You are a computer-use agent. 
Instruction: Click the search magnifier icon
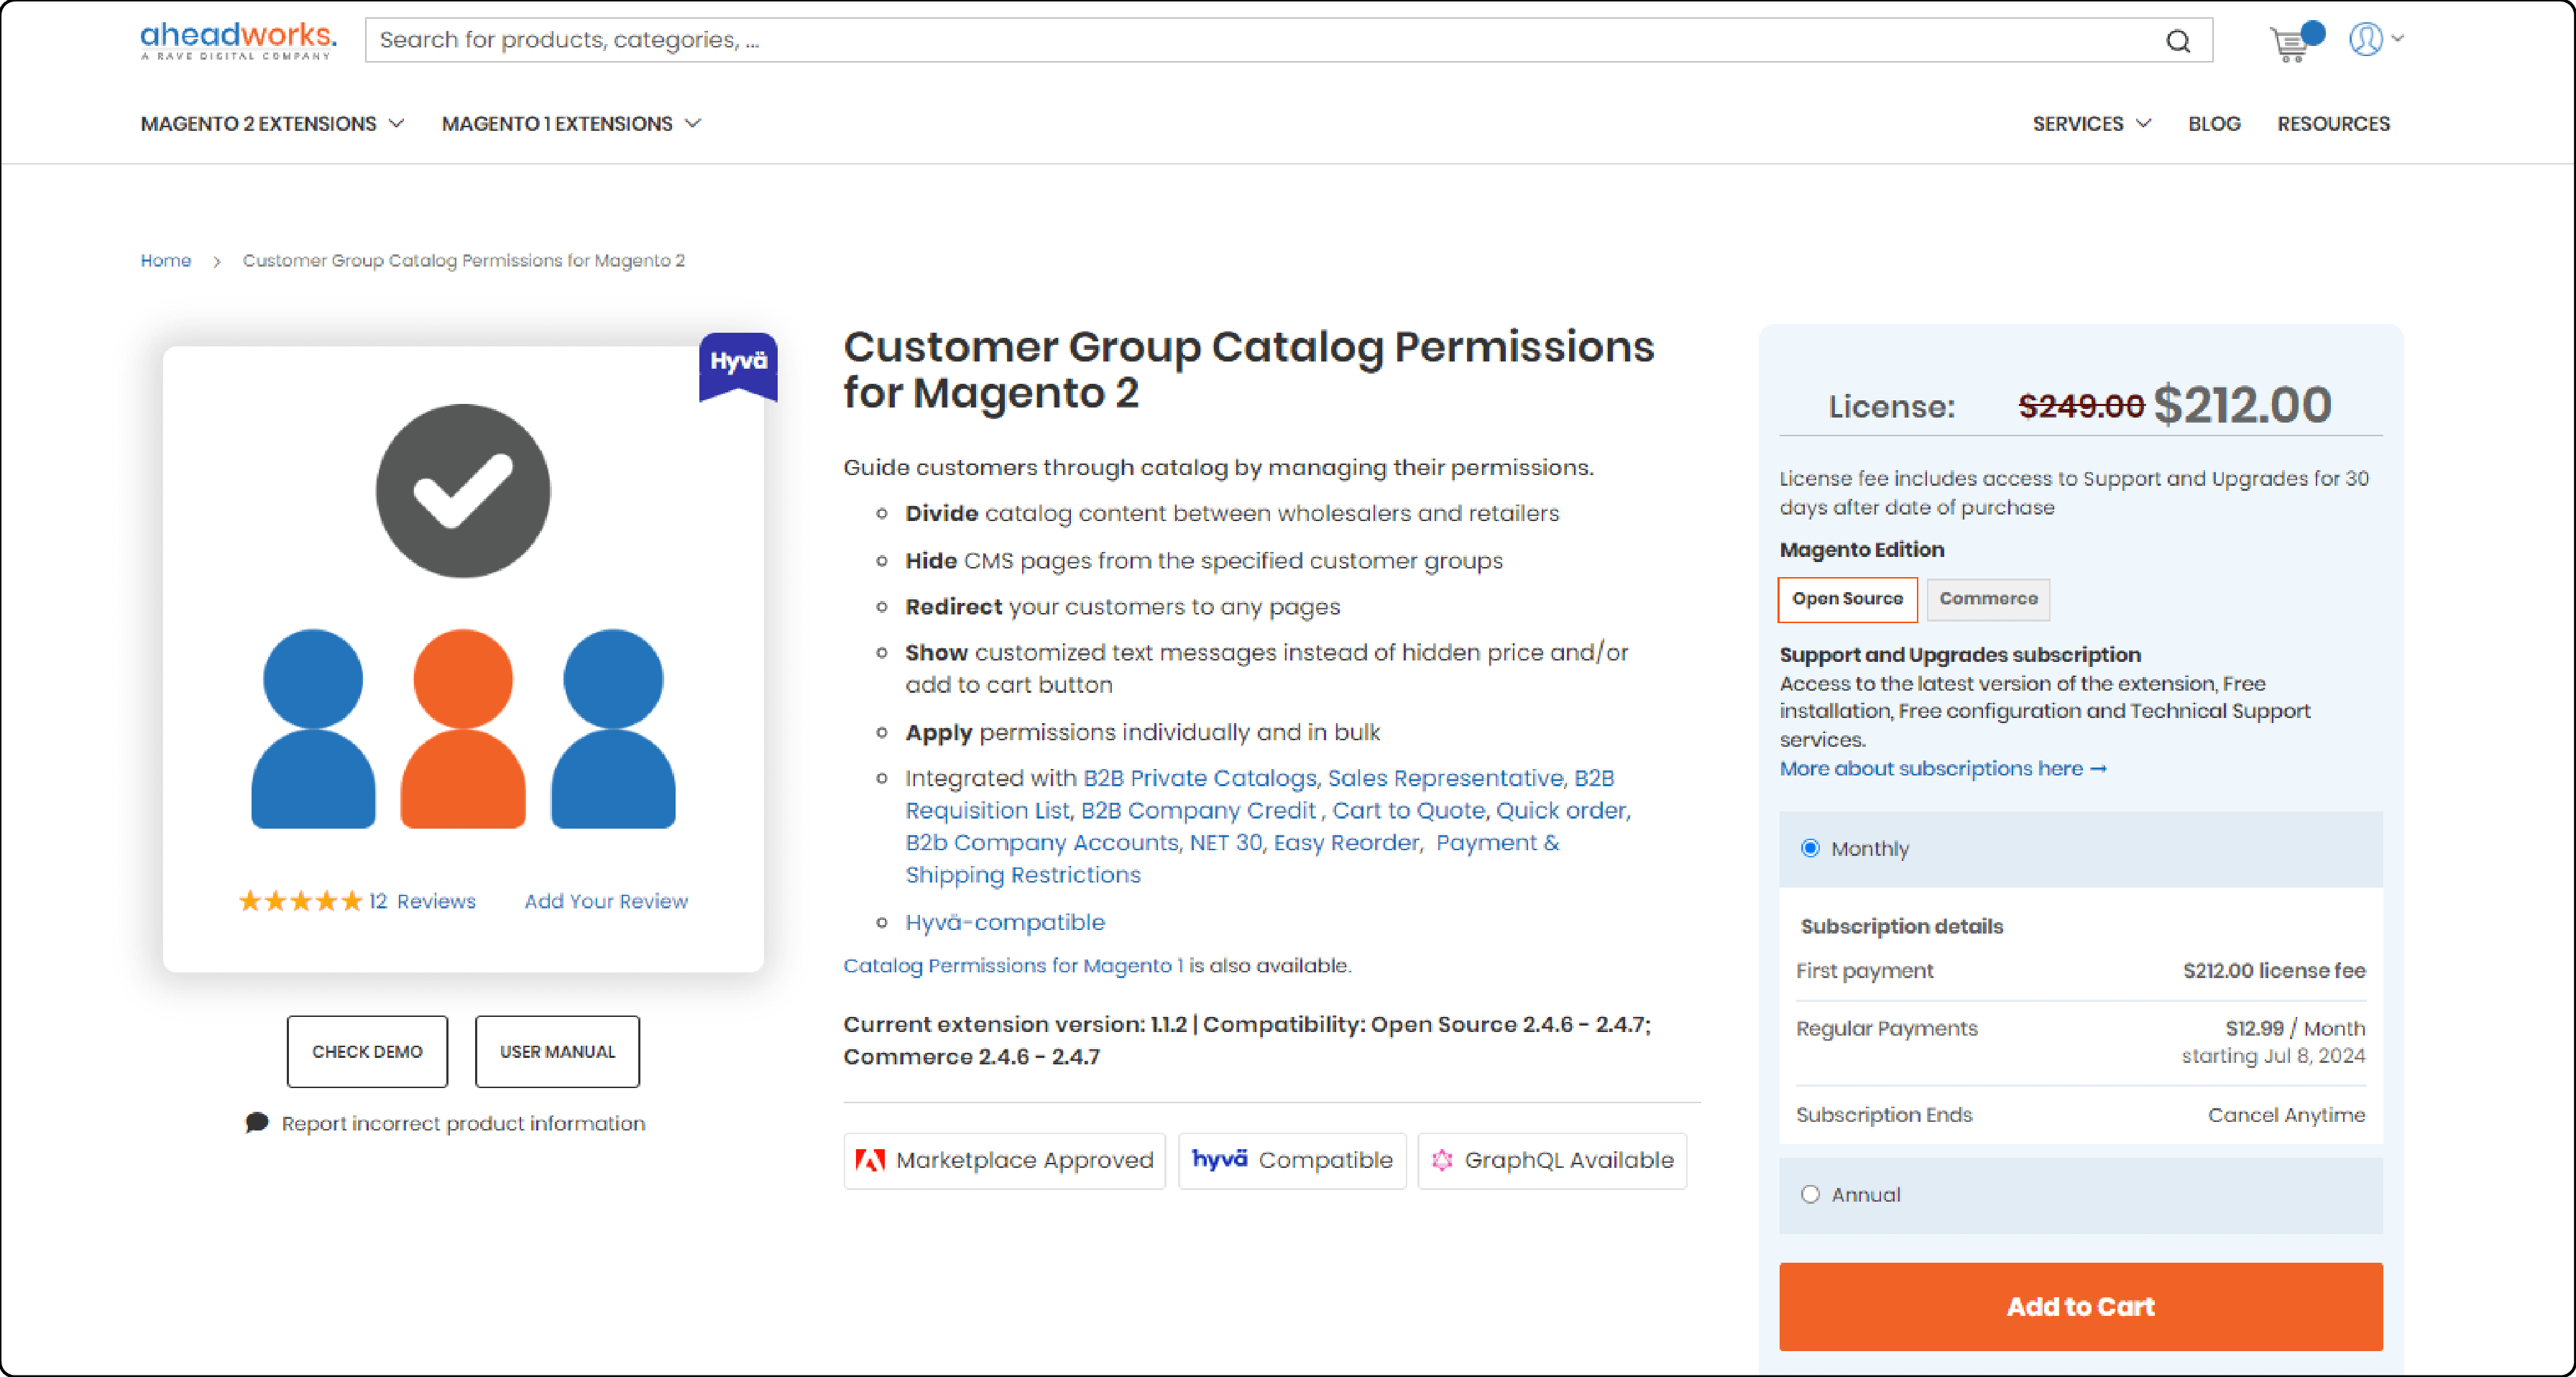pyautogui.click(x=2177, y=41)
